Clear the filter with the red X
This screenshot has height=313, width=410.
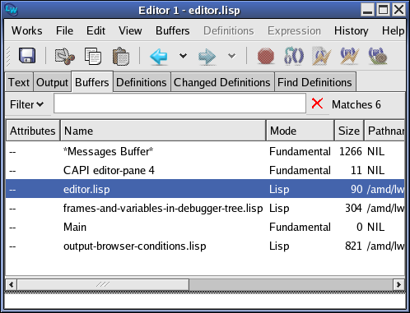coord(317,104)
